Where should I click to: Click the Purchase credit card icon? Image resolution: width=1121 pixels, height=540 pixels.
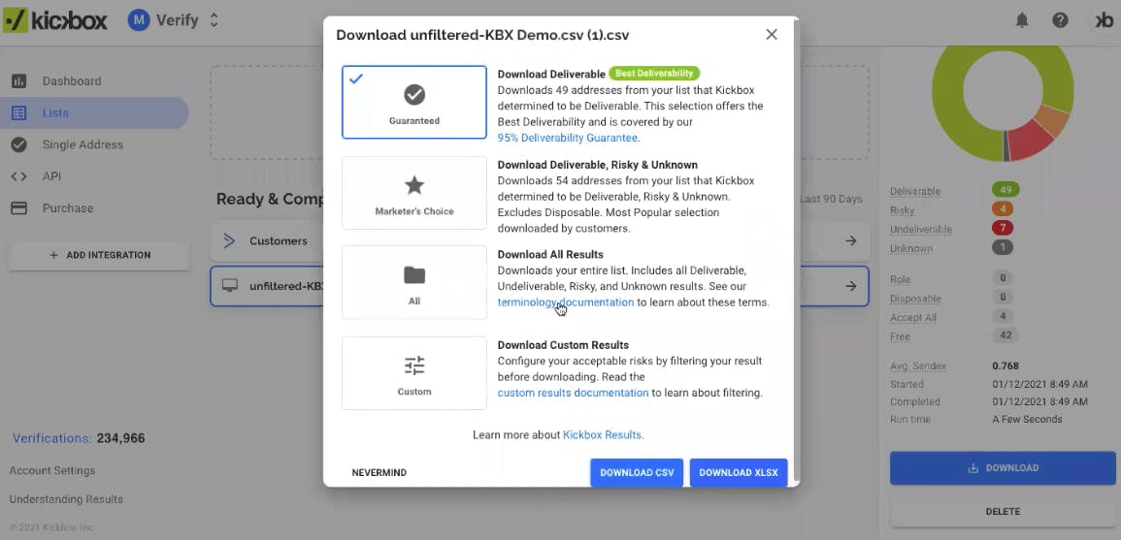click(18, 207)
